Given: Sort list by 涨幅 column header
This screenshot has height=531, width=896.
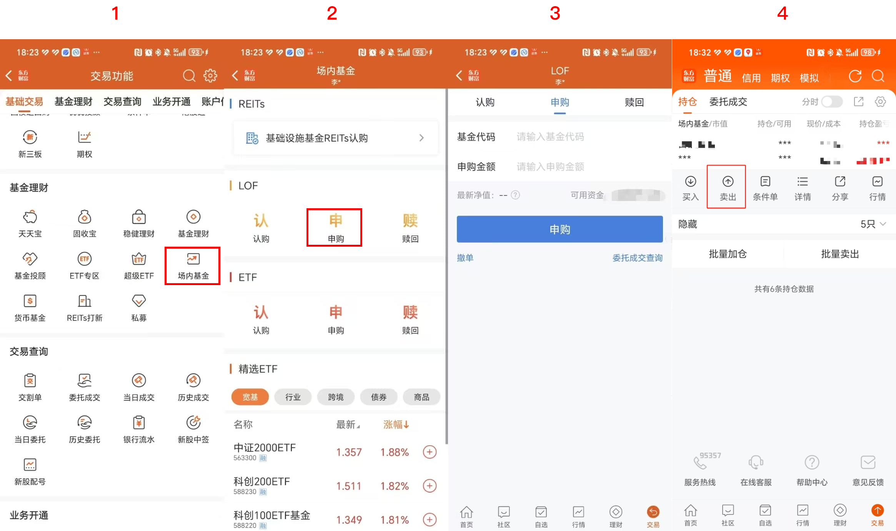Looking at the screenshot, I should pyautogui.click(x=395, y=425).
